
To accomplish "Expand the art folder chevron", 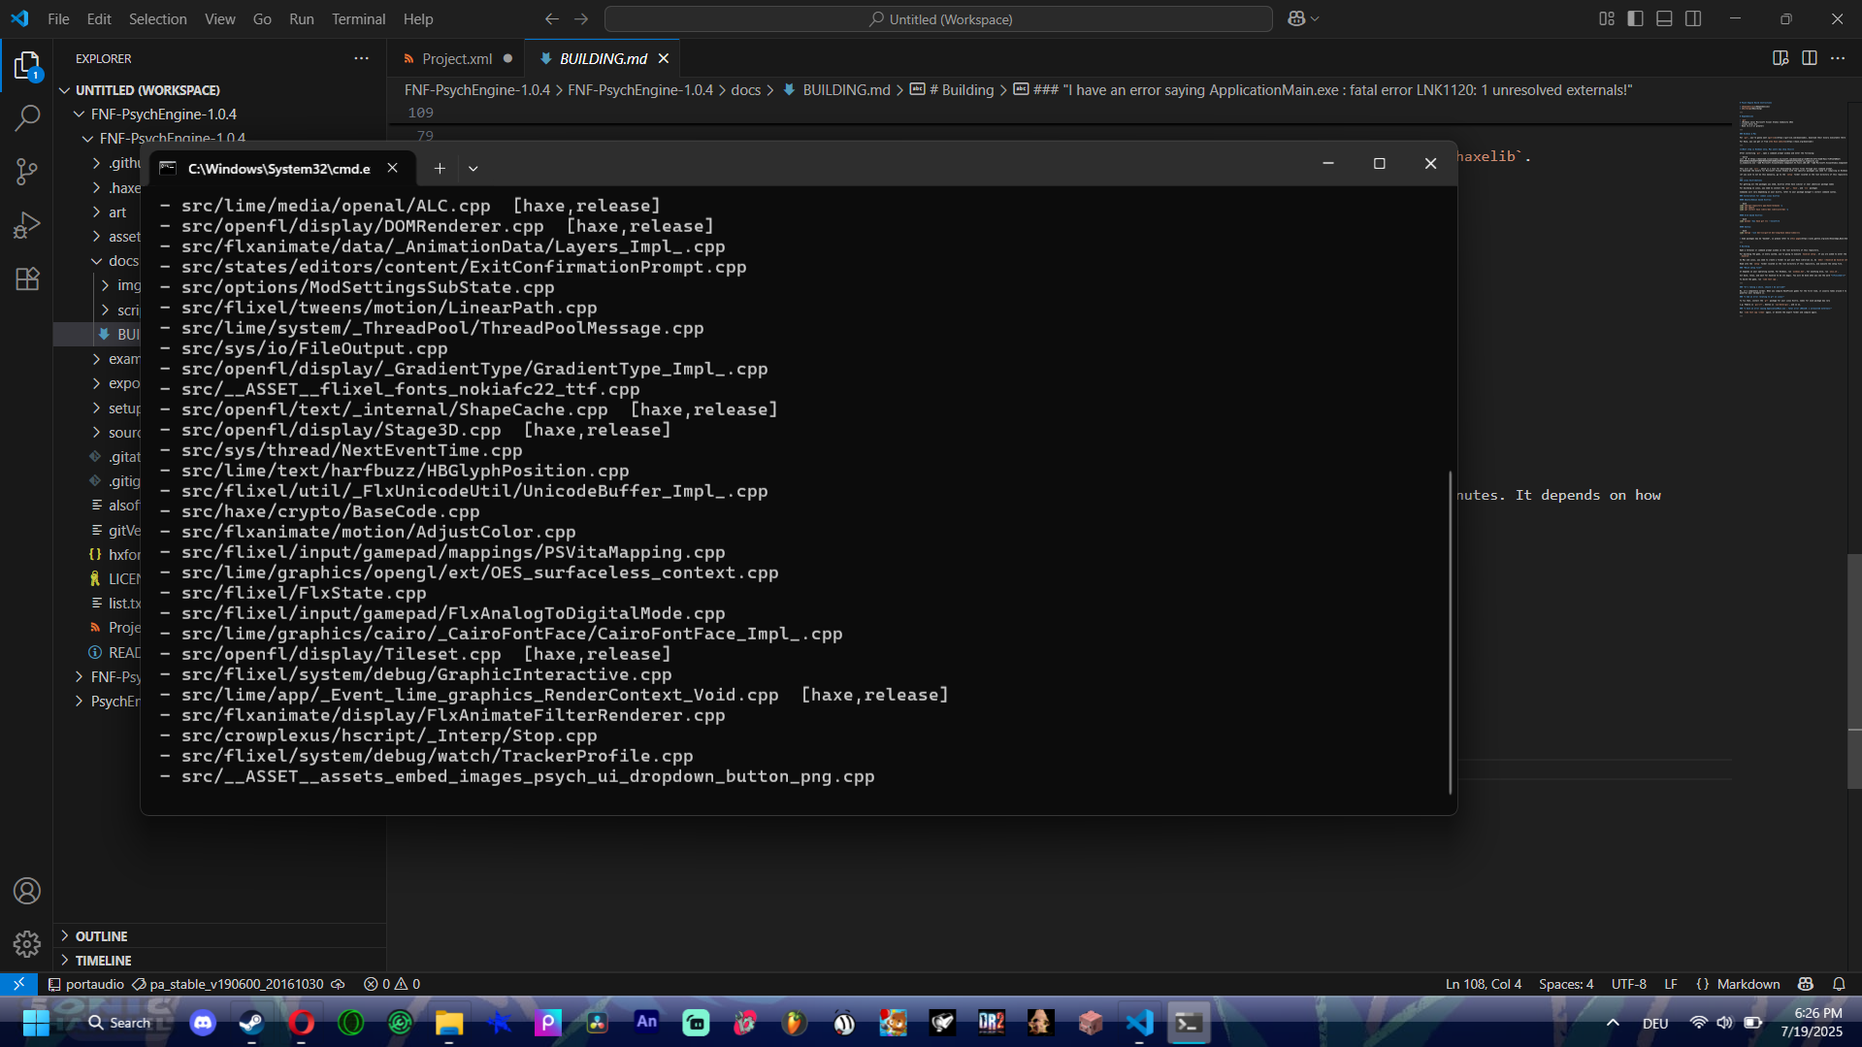I will pos(97,213).
